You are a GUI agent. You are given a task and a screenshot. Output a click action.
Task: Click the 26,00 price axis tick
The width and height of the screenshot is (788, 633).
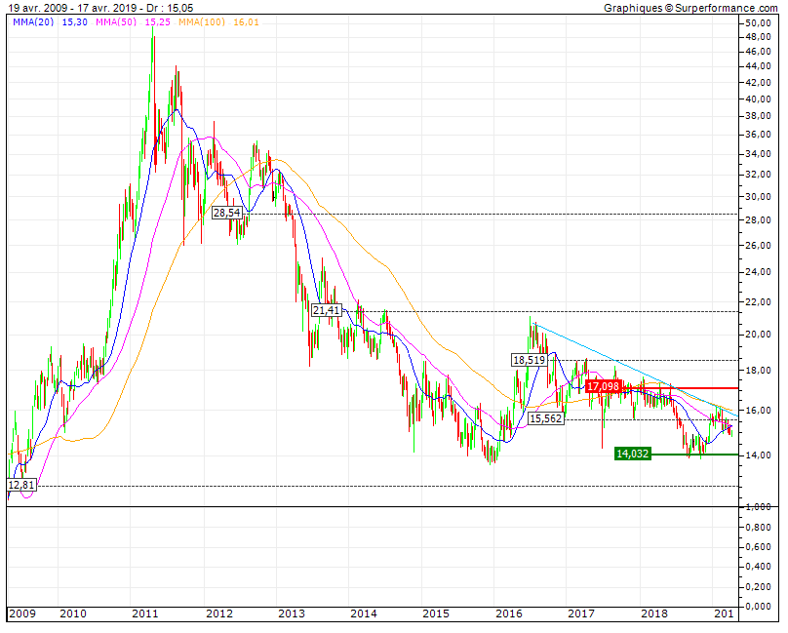(758, 245)
